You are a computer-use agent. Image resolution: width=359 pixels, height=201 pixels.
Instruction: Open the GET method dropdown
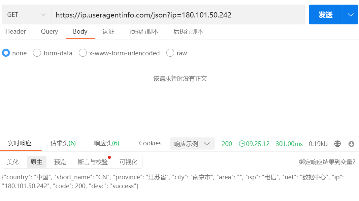[27, 14]
